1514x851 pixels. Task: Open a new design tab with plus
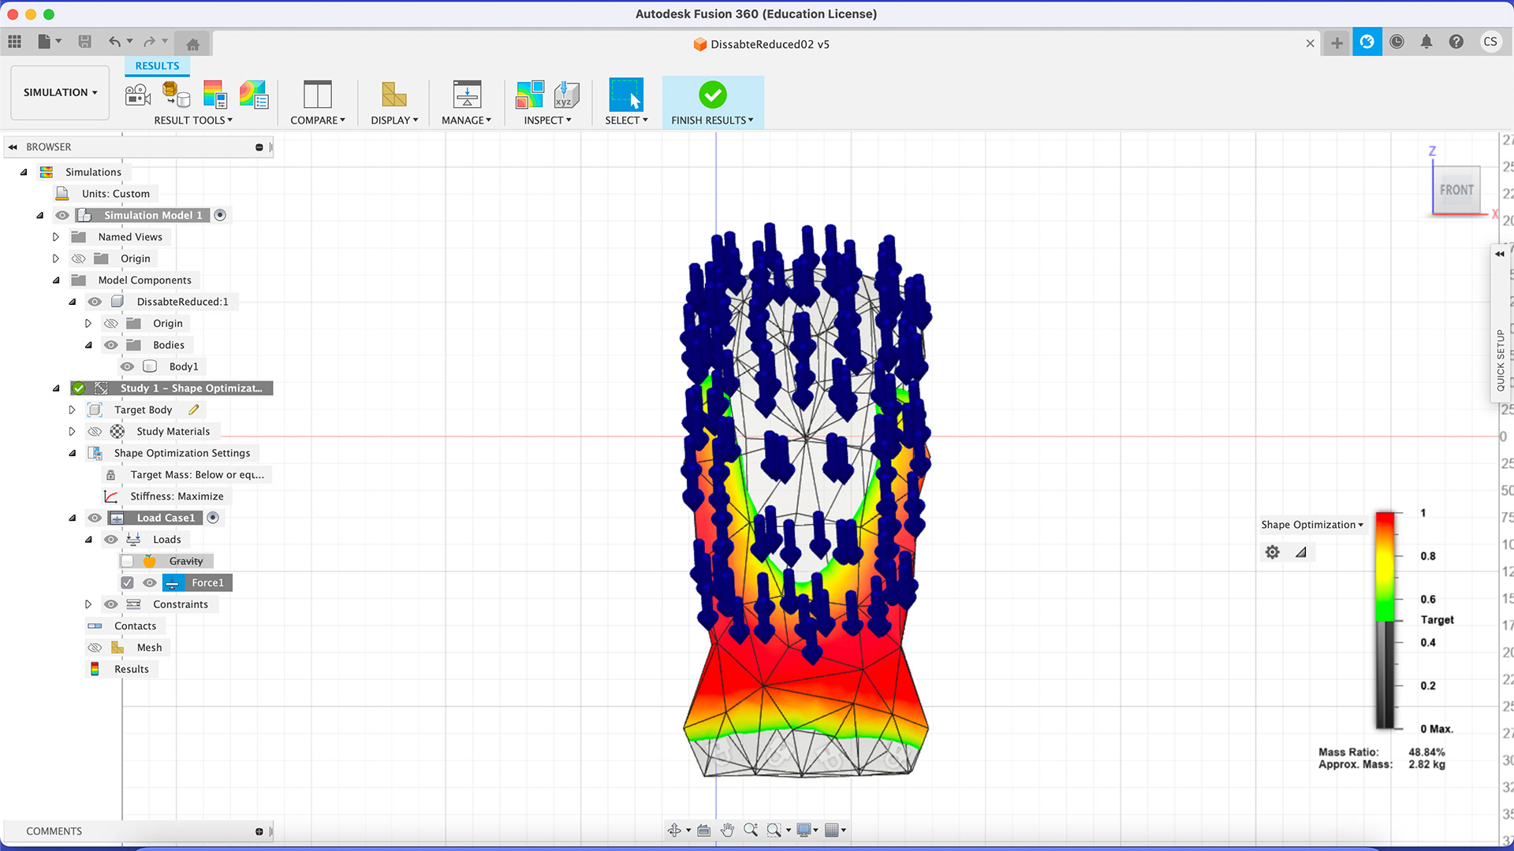click(x=1337, y=43)
